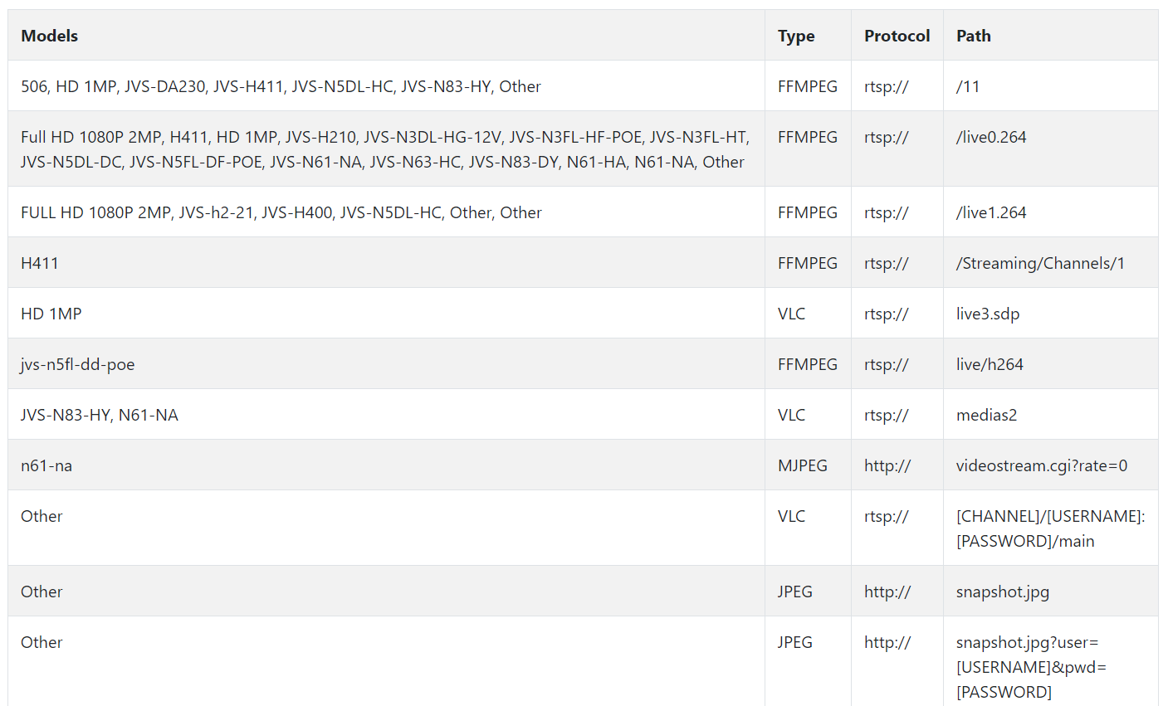Click the HD 1MP model cell
Viewport: 1168px width, 706px height.
point(51,314)
